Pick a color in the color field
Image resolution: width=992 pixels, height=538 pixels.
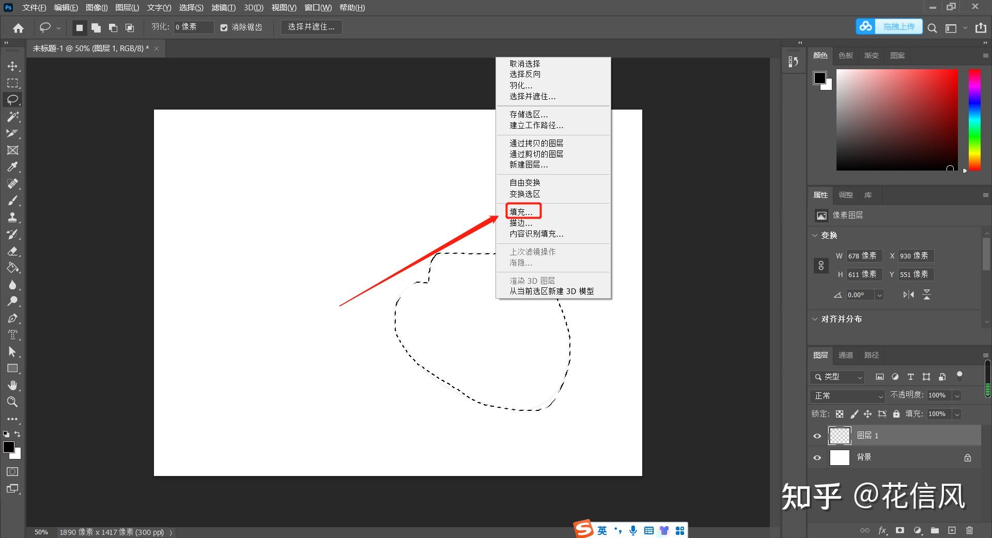(897, 120)
